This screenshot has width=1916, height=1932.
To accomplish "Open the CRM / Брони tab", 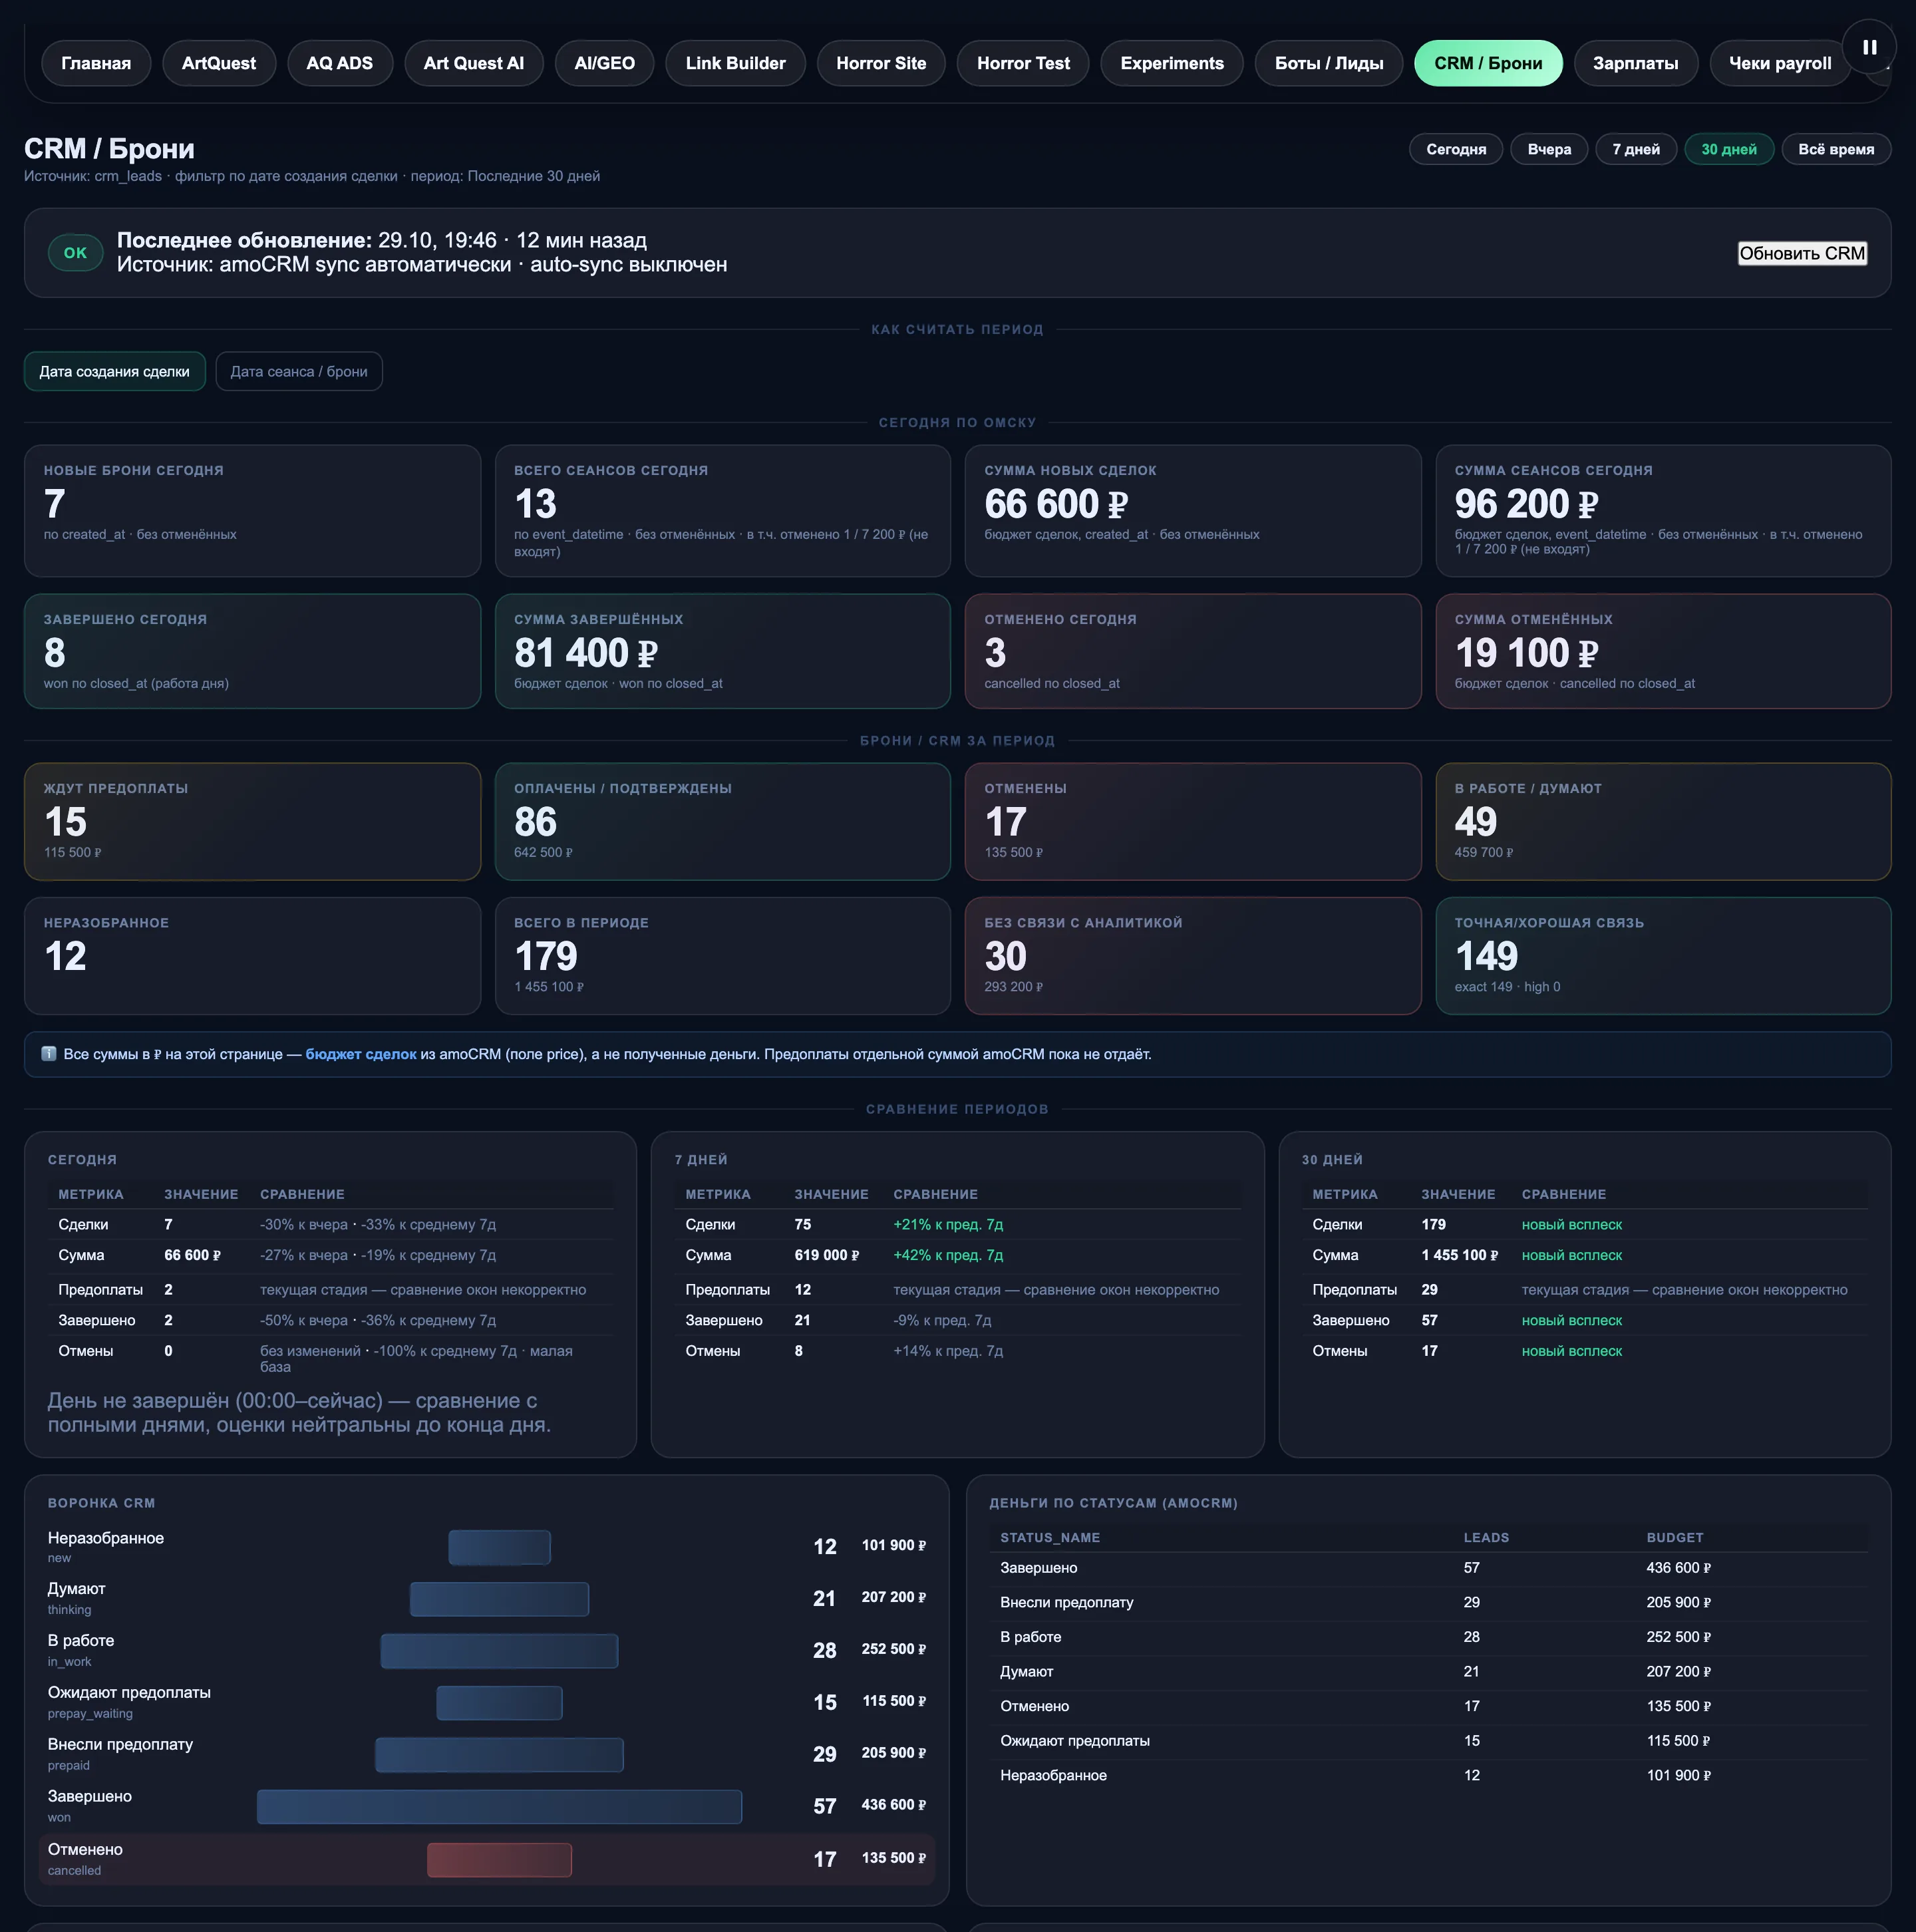I will 1488,63.
